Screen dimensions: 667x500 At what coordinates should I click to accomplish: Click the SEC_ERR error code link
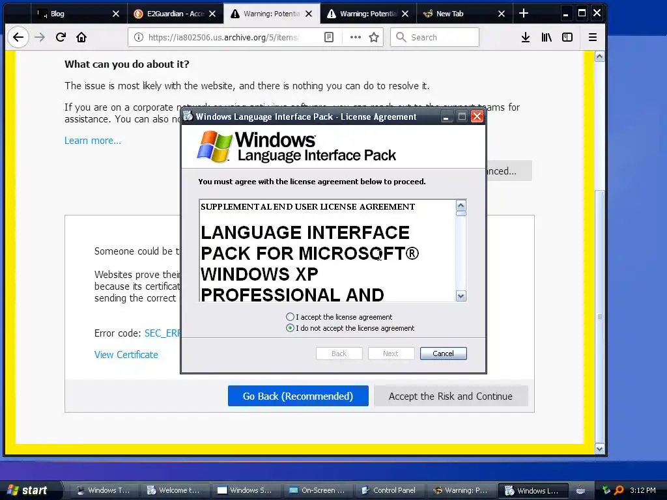coord(162,333)
